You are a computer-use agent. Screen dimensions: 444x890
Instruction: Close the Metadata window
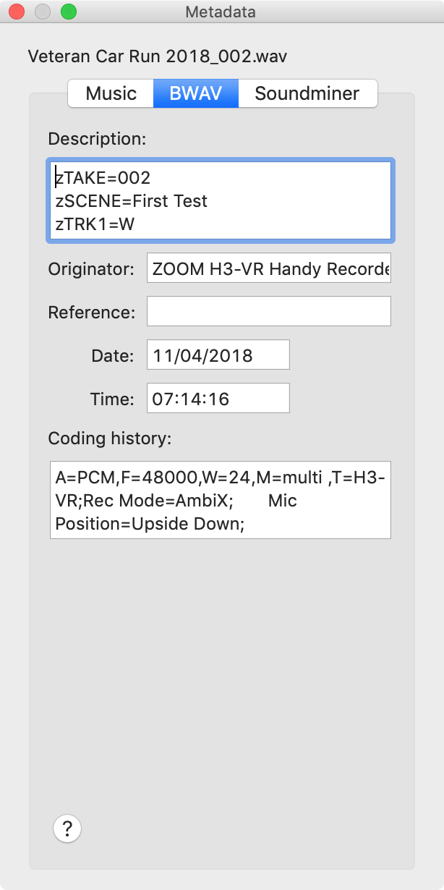[x=17, y=12]
